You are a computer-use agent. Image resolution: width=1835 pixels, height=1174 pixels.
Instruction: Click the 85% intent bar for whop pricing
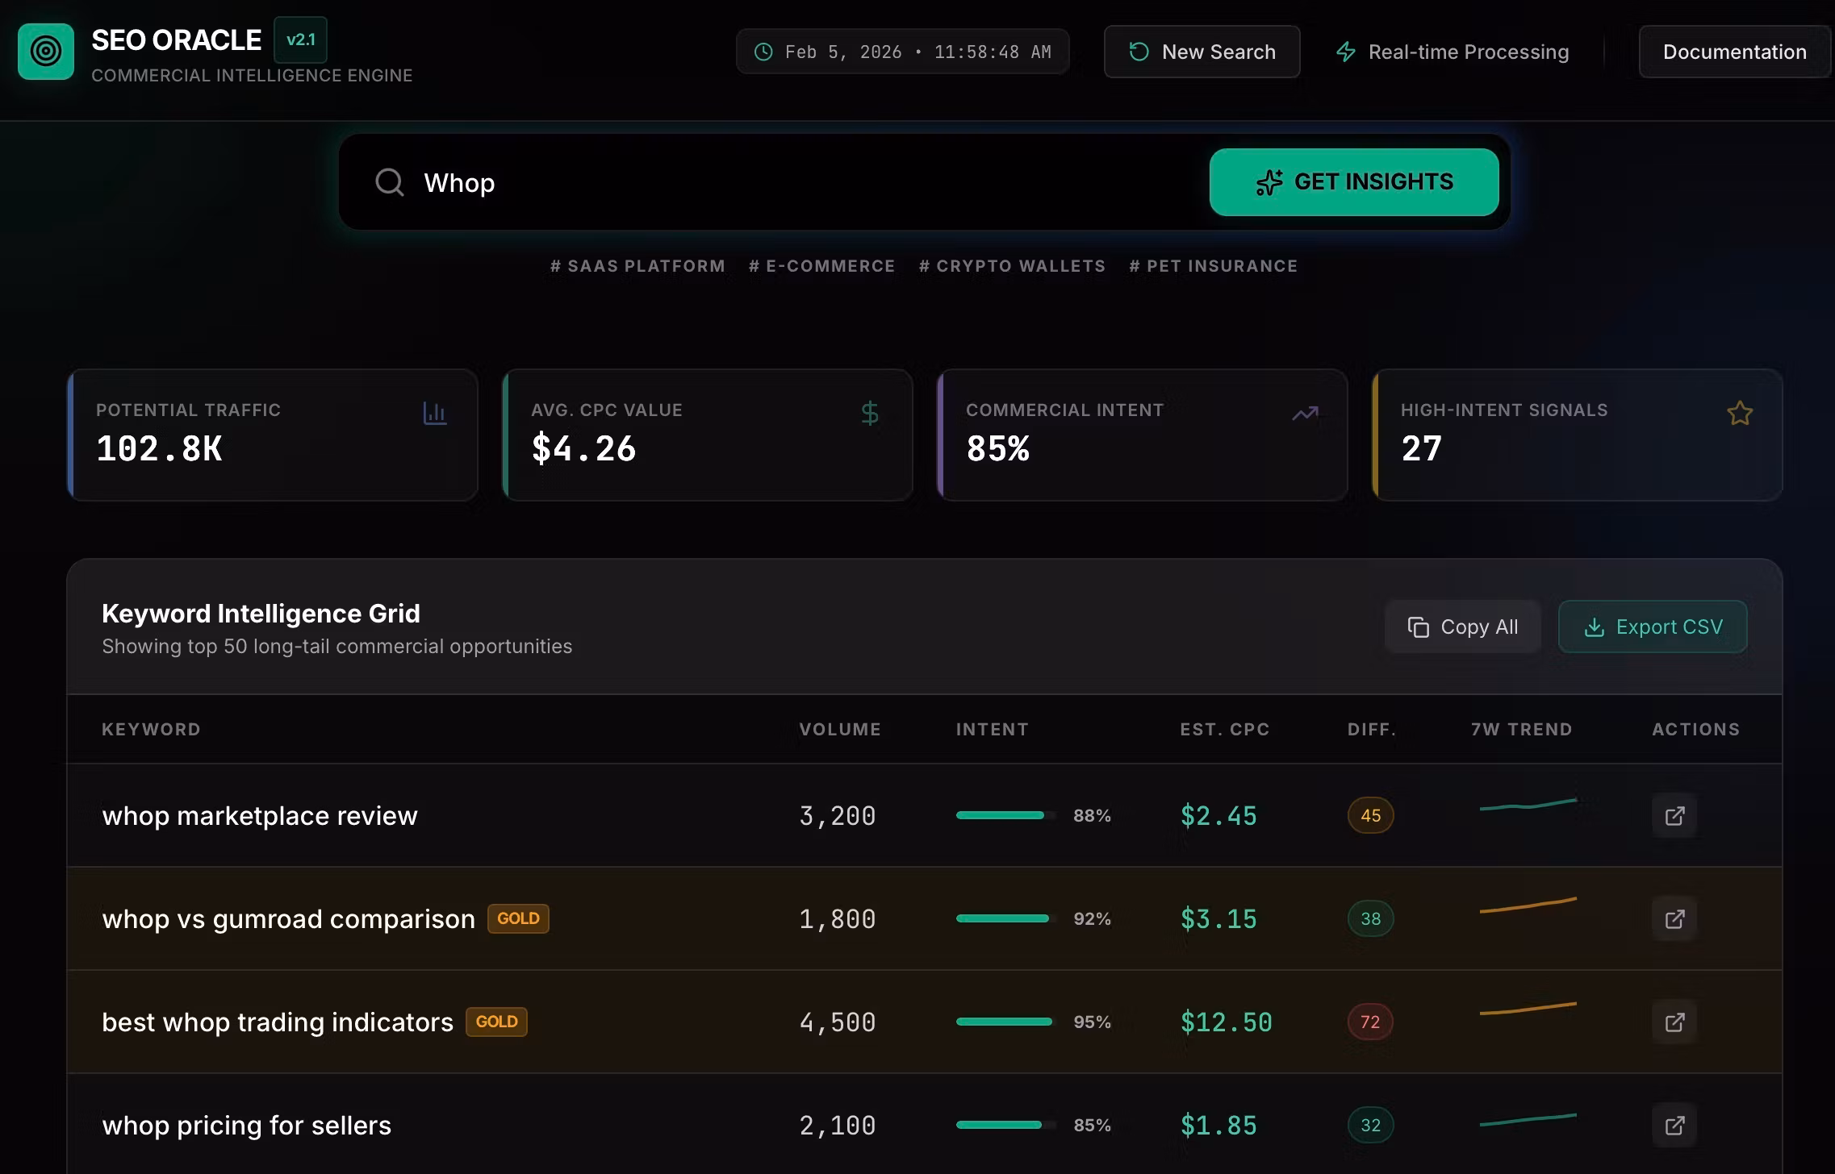click(1006, 1125)
